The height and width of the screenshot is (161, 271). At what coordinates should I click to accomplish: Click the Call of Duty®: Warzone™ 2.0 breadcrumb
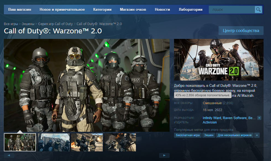click(x=99, y=24)
